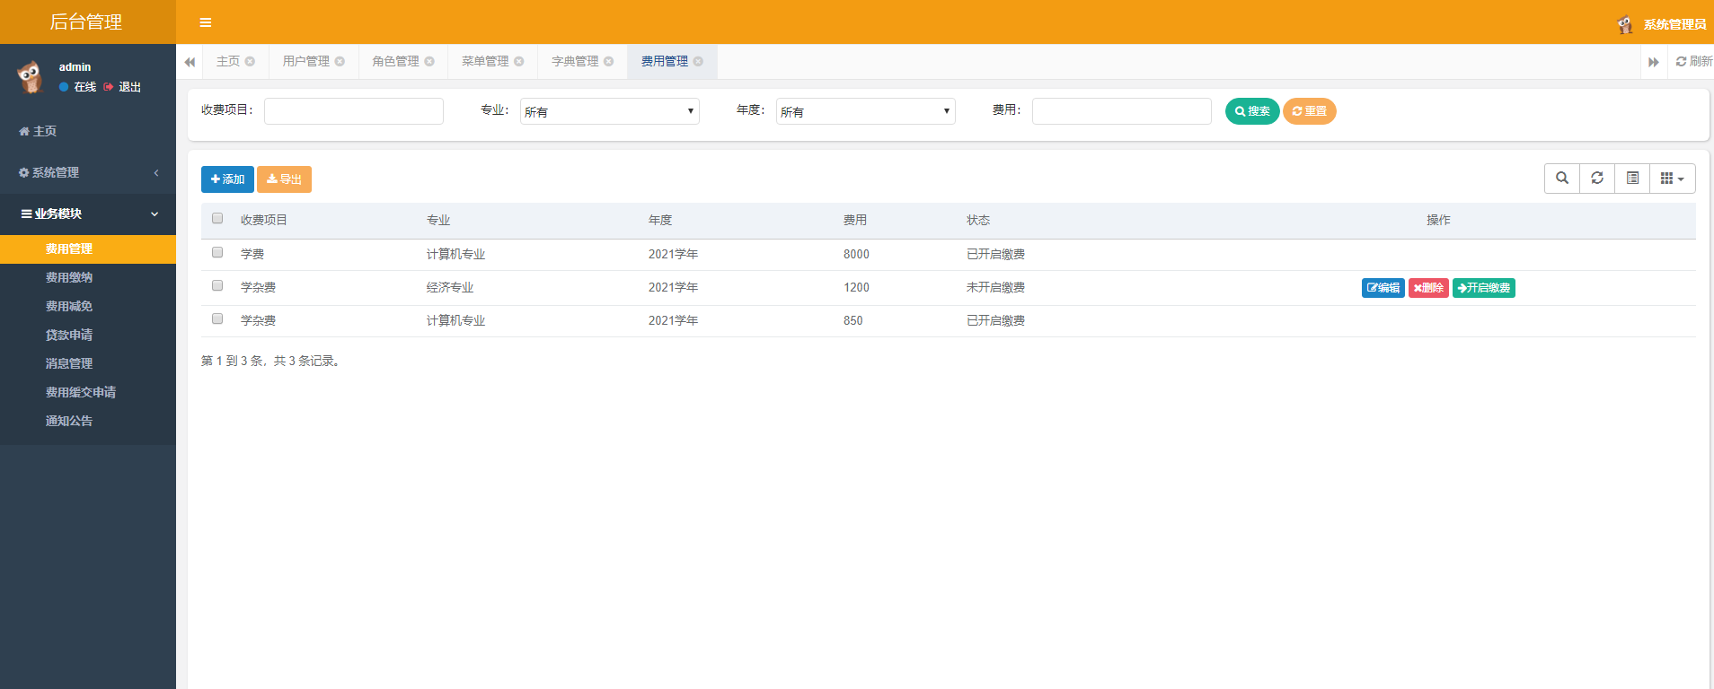The image size is (1714, 689).
Task: Click 删除 for the 经济专业 row
Action: (x=1428, y=288)
